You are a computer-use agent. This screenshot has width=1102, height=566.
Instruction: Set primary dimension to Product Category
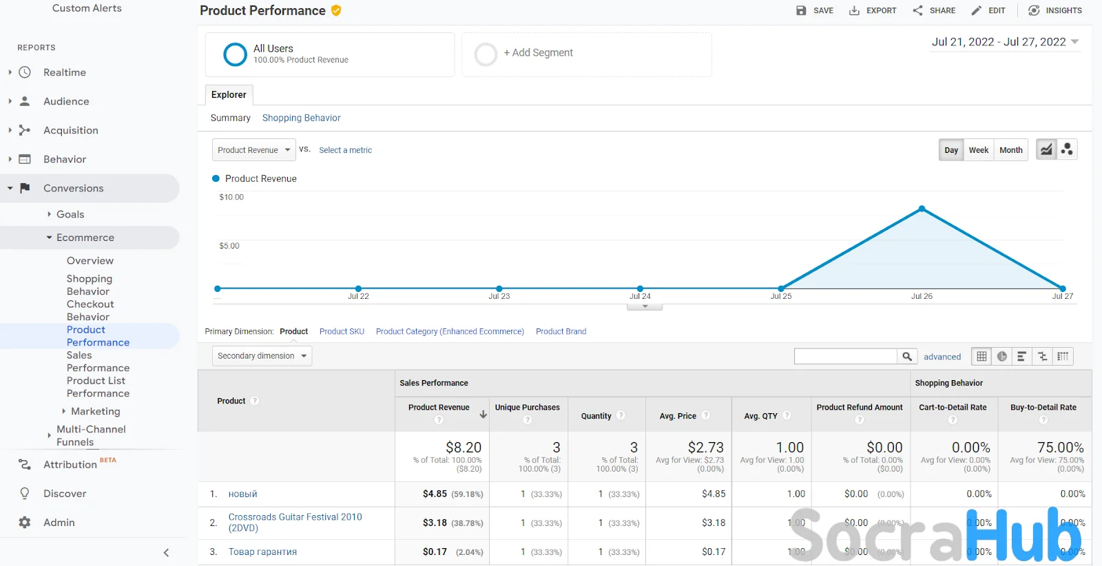pyautogui.click(x=450, y=331)
